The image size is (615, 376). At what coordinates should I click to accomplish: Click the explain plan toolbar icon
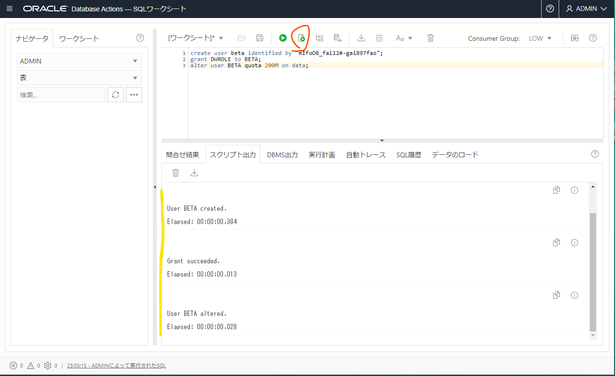click(320, 38)
